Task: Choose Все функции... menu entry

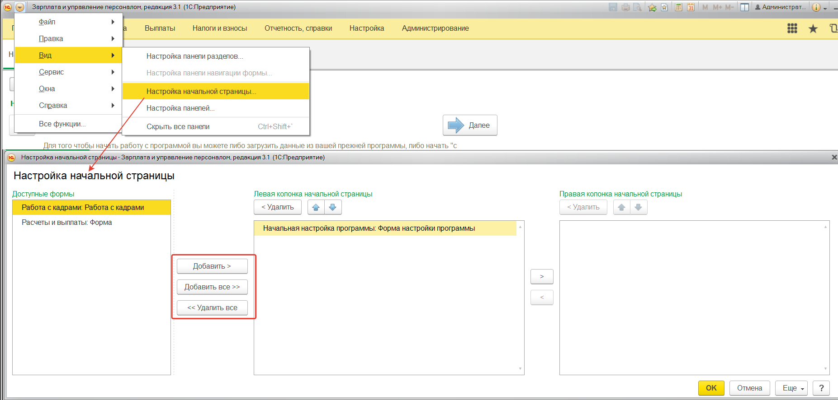Action: click(69, 124)
